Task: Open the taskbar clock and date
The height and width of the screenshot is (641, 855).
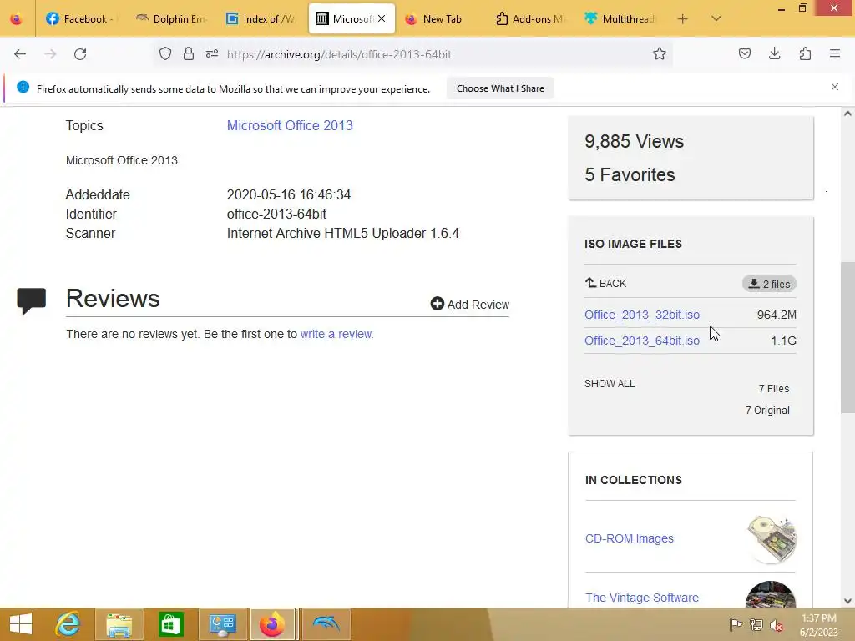Action: 818,624
